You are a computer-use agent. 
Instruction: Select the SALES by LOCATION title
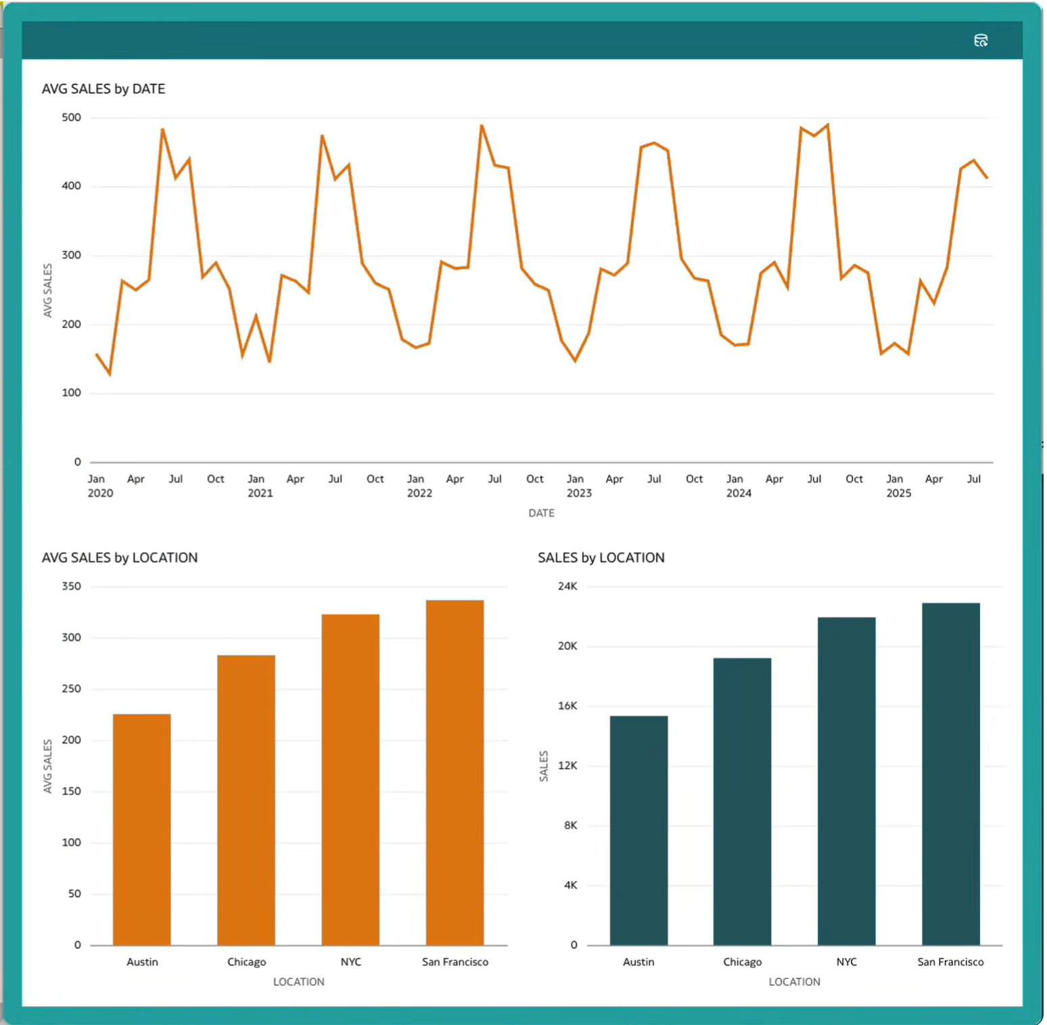[601, 557]
